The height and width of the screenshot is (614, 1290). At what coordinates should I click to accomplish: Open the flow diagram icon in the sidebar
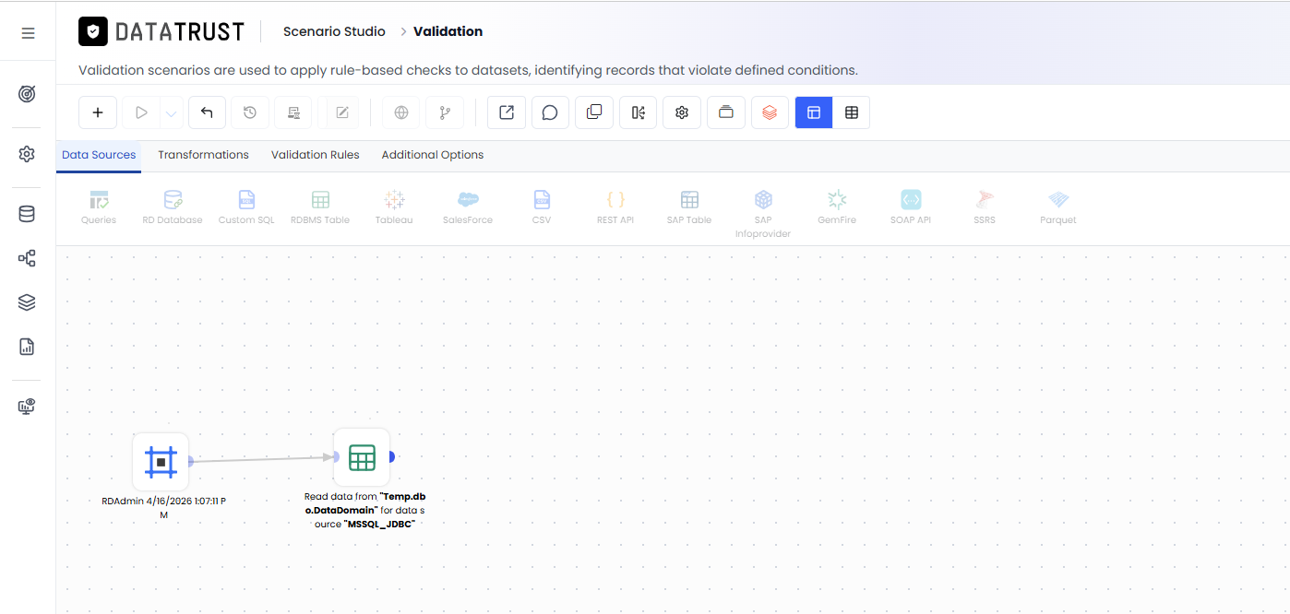(x=27, y=258)
